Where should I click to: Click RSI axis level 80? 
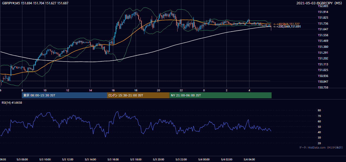click(319, 110)
